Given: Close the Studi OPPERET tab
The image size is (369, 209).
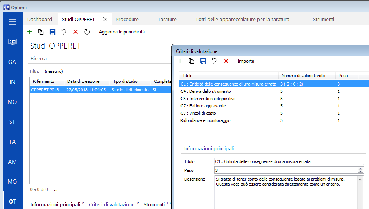Looking at the screenshot, I should 105,19.
